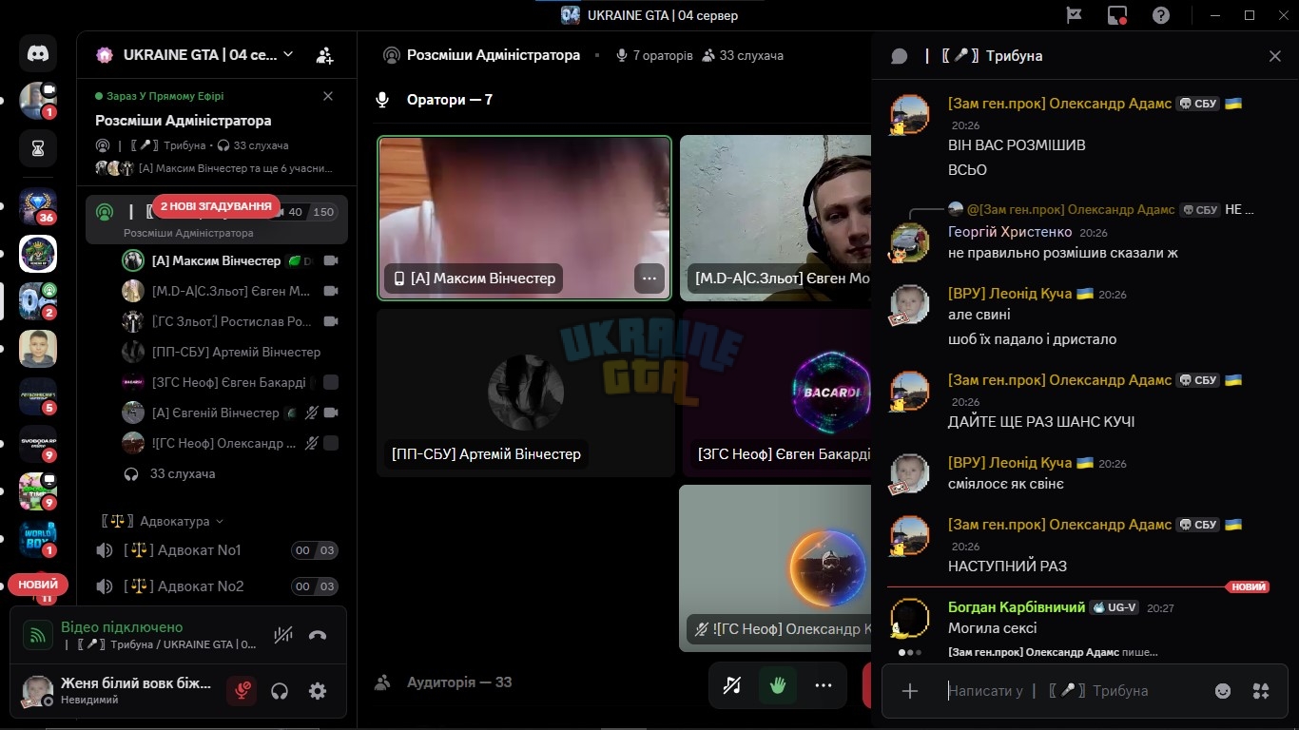Screen dimensions: 1299x730
Task: Toggle noise suppression in voice panel
Action: pyautogui.click(x=282, y=635)
